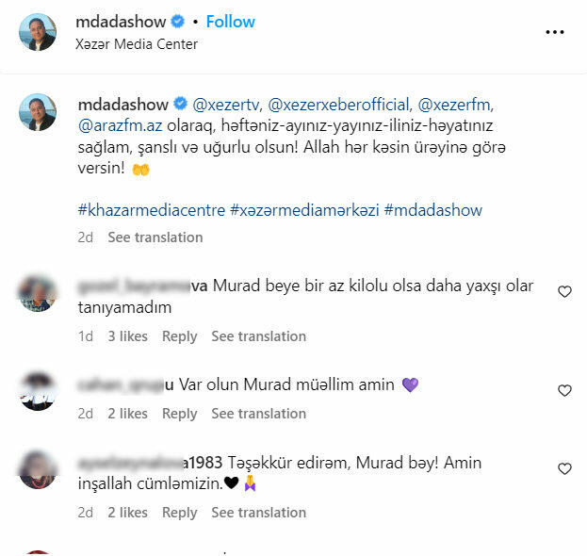Viewport: 587px width, 556px height.
Task: Open the Xəzər Media Center location
Action: [x=137, y=44]
